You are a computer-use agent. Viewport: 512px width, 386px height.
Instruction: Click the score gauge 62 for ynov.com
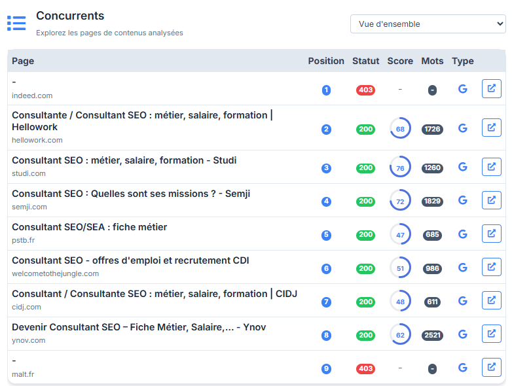coord(400,334)
